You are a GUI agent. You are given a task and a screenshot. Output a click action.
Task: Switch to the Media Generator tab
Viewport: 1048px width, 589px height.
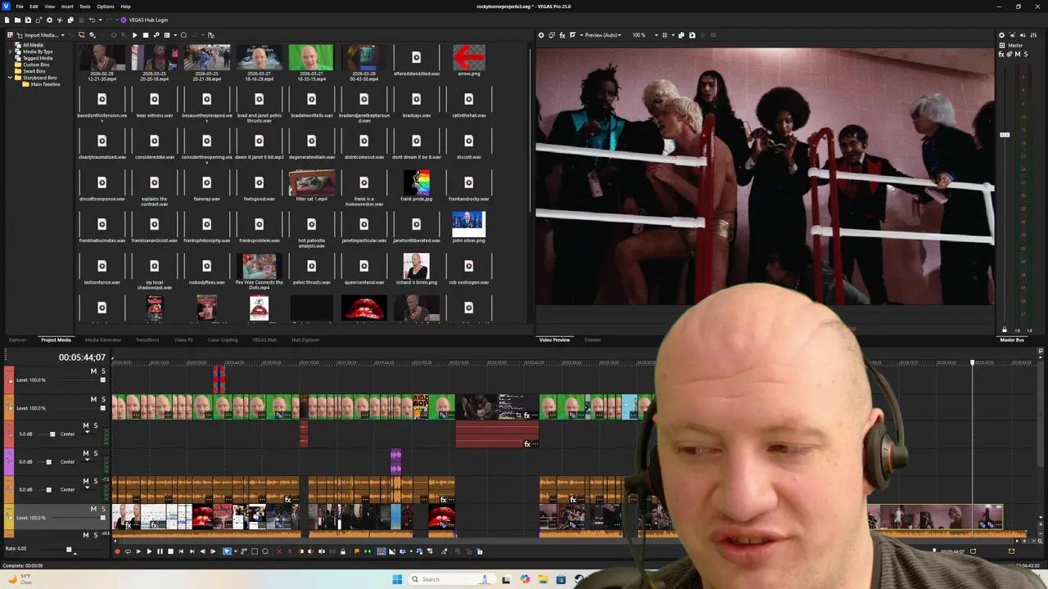(103, 339)
